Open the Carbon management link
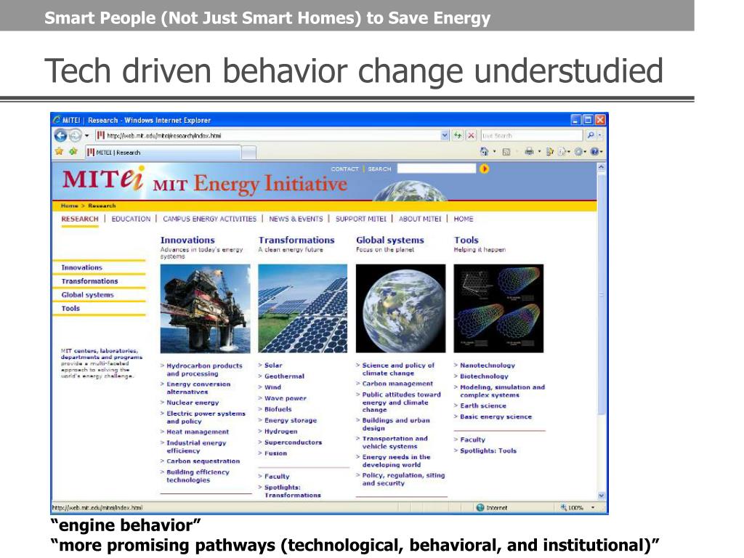This screenshot has width=744, height=558. pyautogui.click(x=397, y=384)
